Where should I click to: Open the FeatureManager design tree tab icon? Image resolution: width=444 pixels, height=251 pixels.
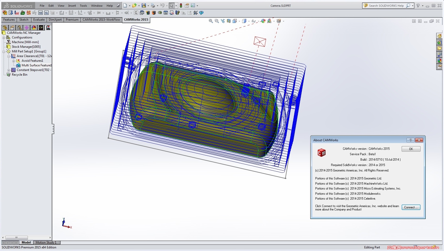point(5,28)
